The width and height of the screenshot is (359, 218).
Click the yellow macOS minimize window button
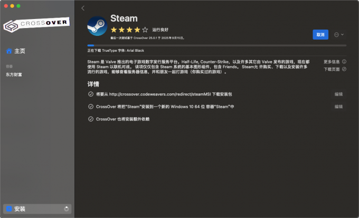coord(12,6)
